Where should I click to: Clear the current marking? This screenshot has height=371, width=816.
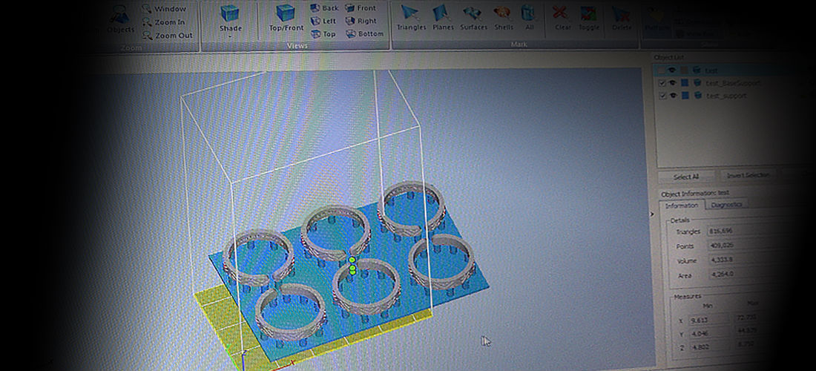[x=563, y=17]
